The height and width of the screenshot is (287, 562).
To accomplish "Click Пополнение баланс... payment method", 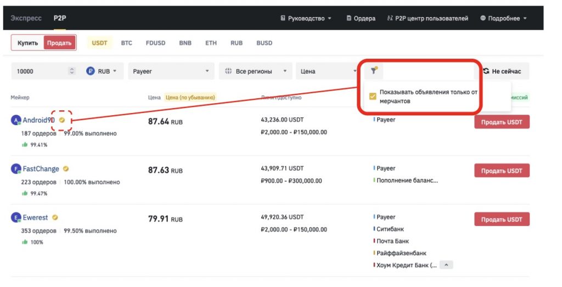I will click(407, 181).
